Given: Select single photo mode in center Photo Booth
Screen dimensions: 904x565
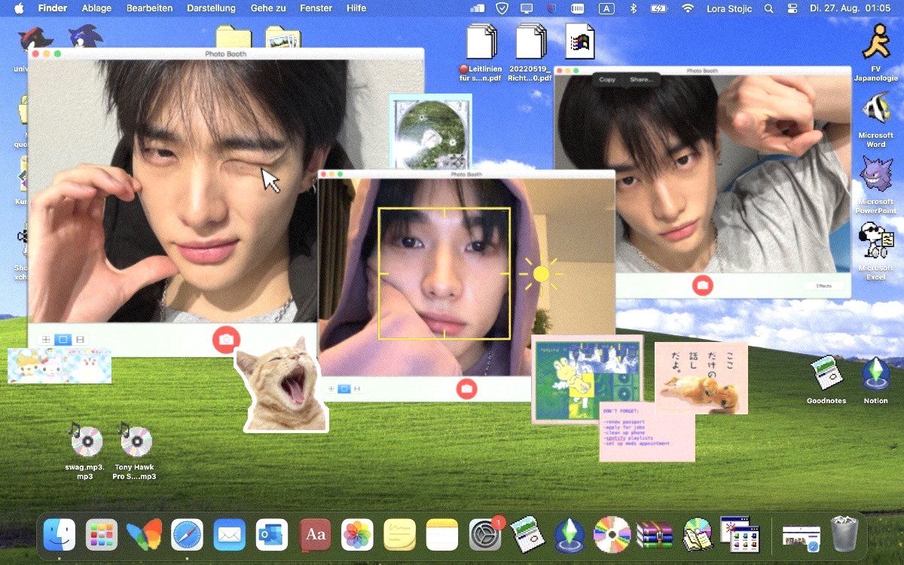Looking at the screenshot, I should 344,389.
